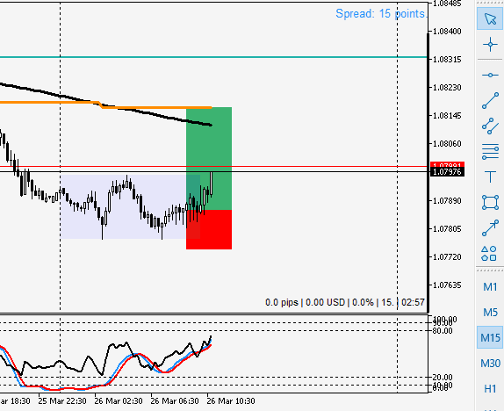Viewport: 504px width, 411px height.
Task: Click the 1.07805 price axis label
Action: (x=447, y=229)
